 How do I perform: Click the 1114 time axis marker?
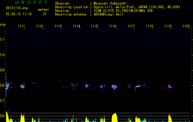(76, 26)
